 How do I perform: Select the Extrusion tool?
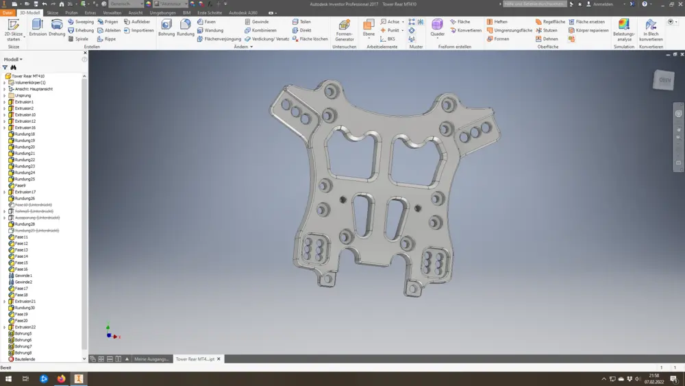(38, 27)
